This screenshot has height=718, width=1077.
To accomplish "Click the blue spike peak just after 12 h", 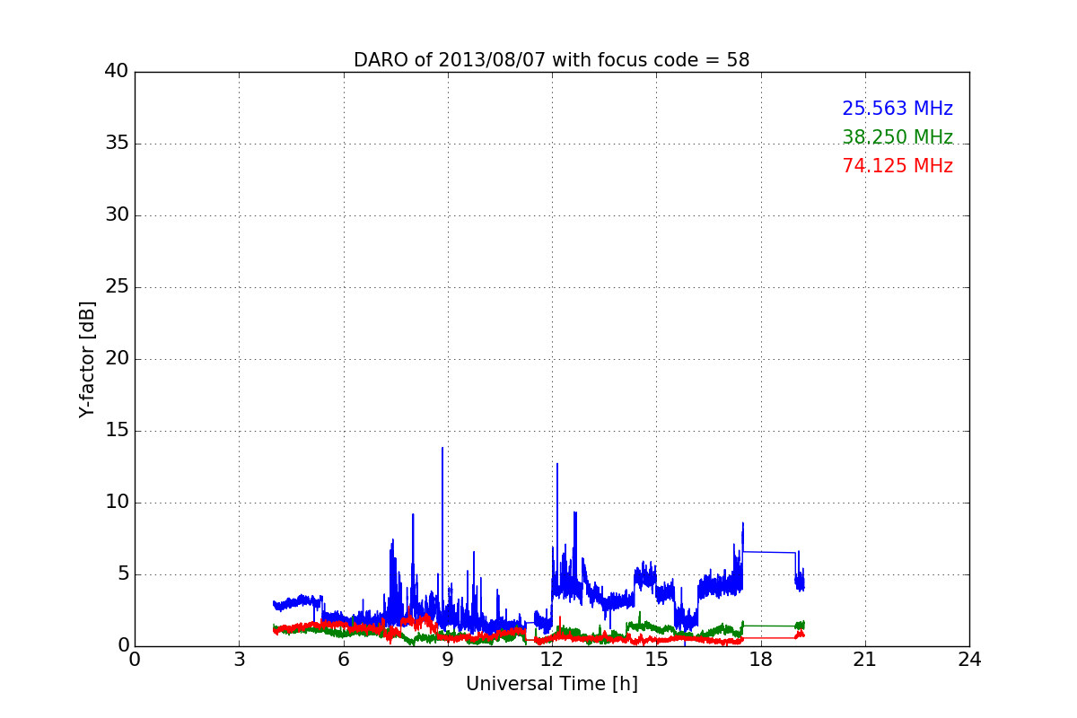I will click(557, 465).
